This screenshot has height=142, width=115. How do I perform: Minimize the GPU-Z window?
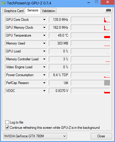click(x=89, y=3)
